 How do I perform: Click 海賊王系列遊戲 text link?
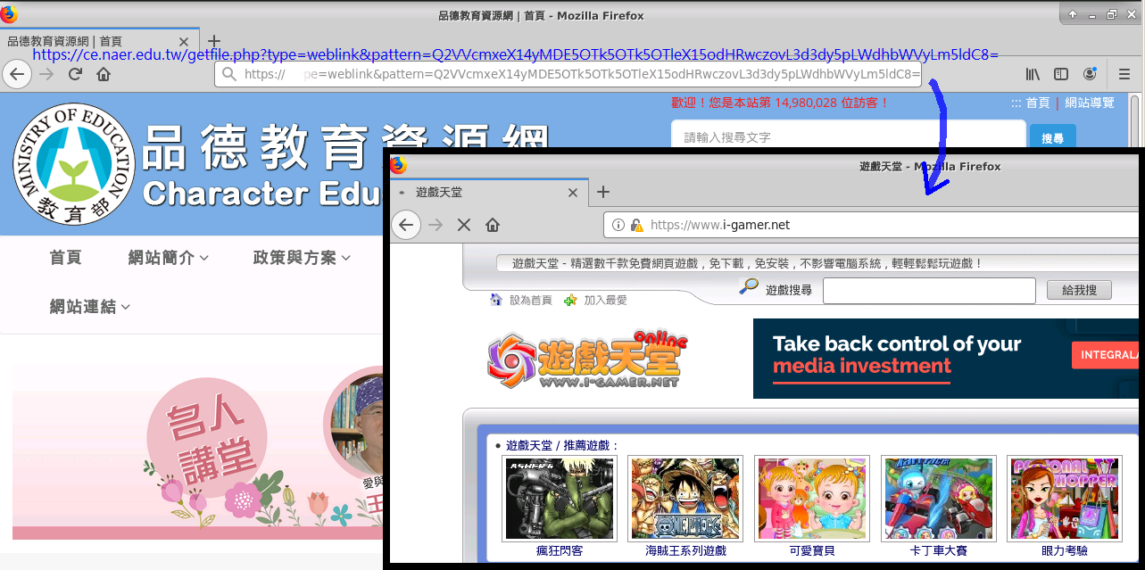pyautogui.click(x=686, y=551)
